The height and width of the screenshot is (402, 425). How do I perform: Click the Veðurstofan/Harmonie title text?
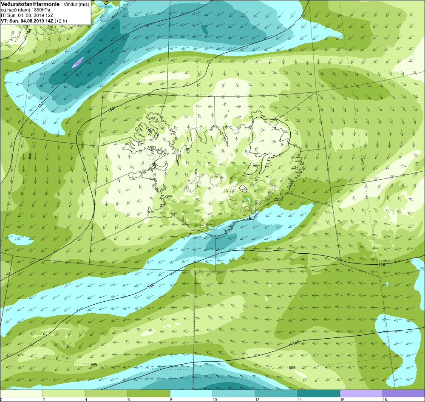pyautogui.click(x=30, y=5)
